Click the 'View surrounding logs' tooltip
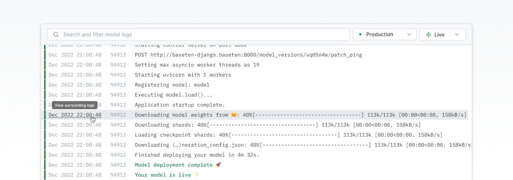Screen dimensions: 513x180 point(75,105)
